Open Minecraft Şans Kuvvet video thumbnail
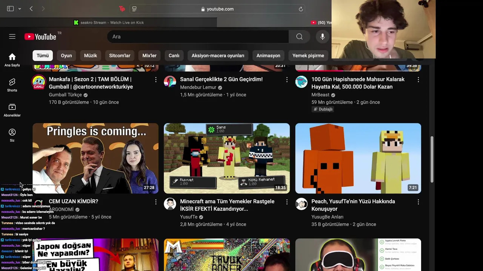Screen dimensions: 483x271 tap(227, 158)
